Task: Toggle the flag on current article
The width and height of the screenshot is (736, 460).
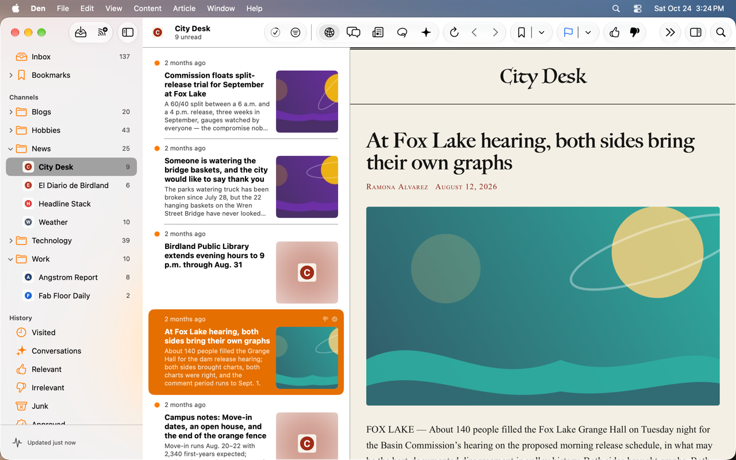Action: click(x=568, y=33)
